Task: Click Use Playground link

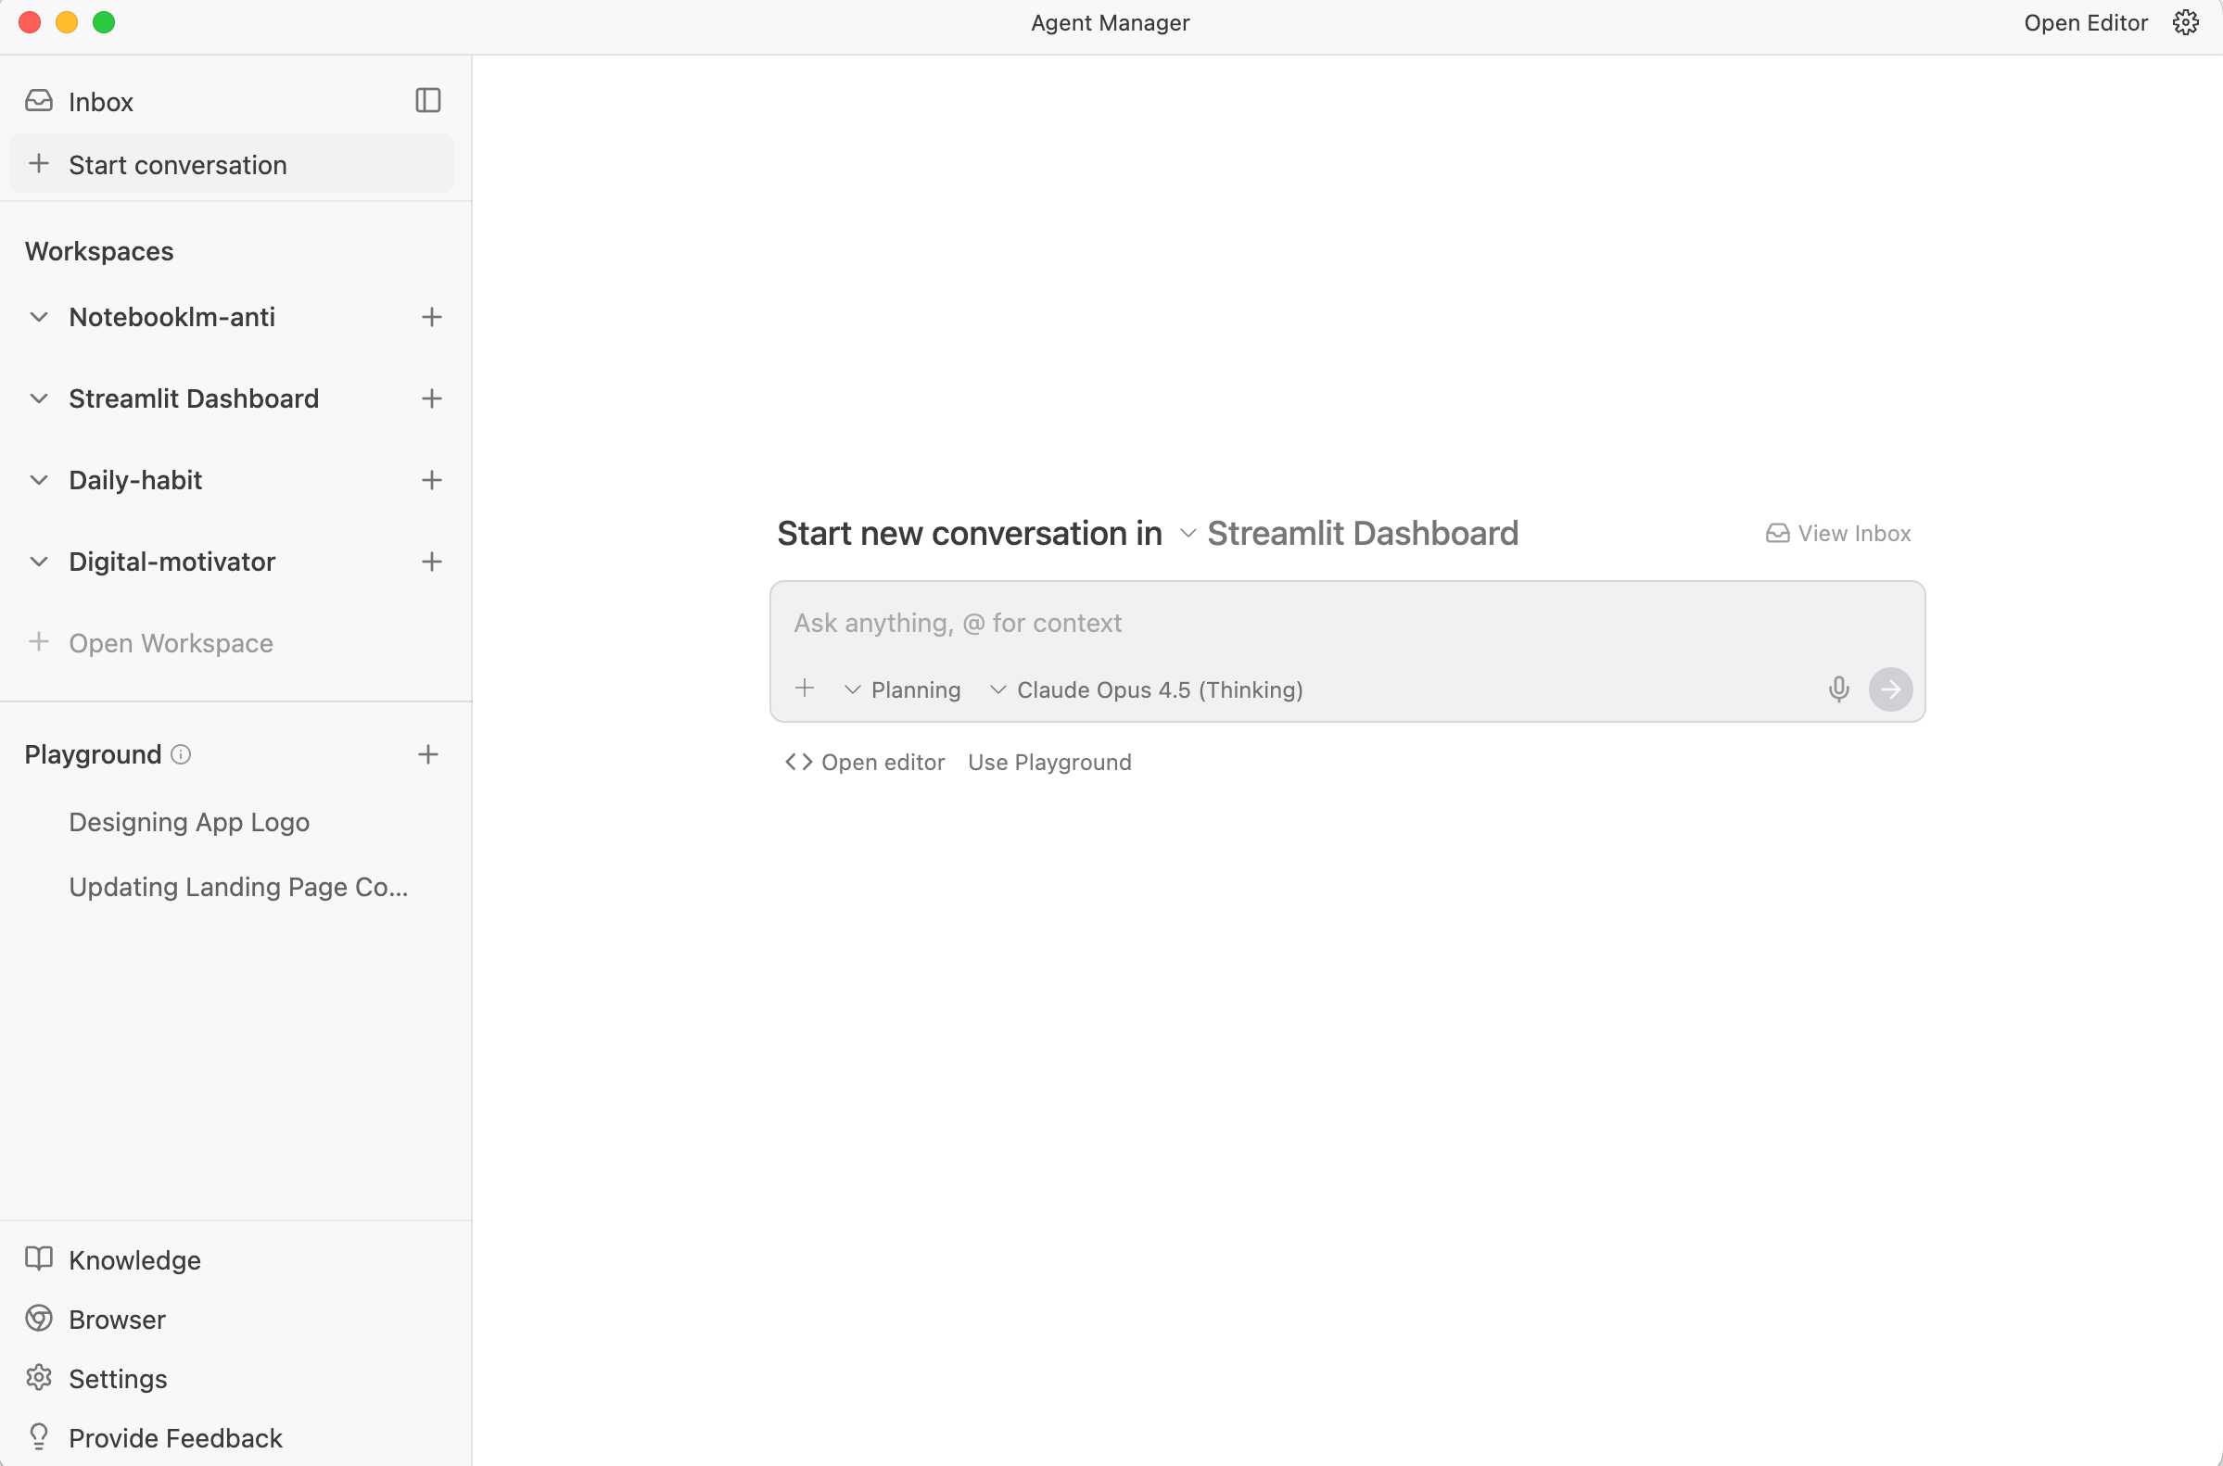Action: click(x=1049, y=763)
